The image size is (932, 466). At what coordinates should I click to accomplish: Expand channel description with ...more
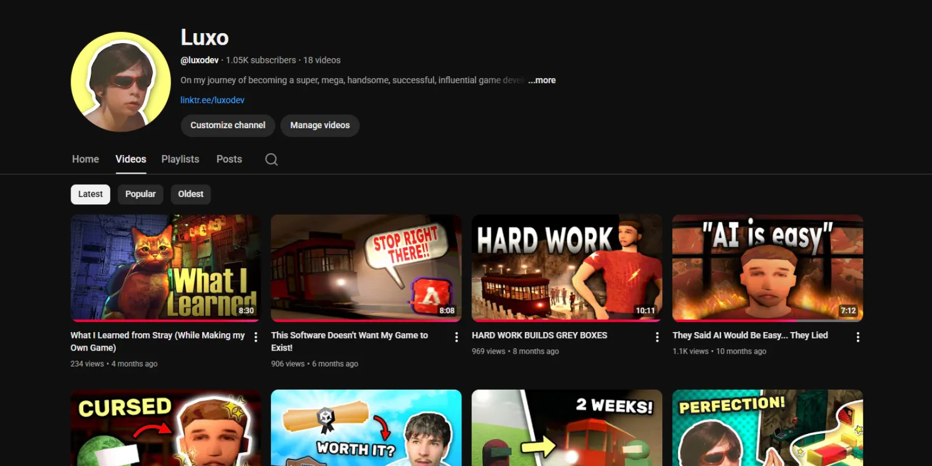(x=542, y=80)
